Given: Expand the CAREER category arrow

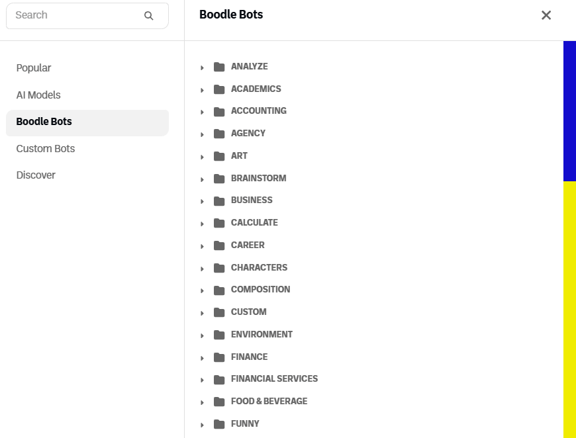Looking at the screenshot, I should coord(202,246).
